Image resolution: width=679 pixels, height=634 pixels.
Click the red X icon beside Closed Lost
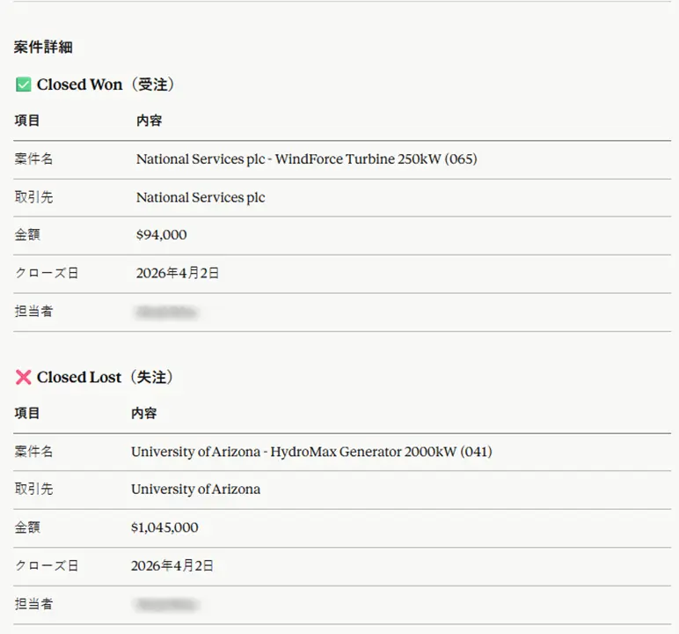[x=24, y=377]
